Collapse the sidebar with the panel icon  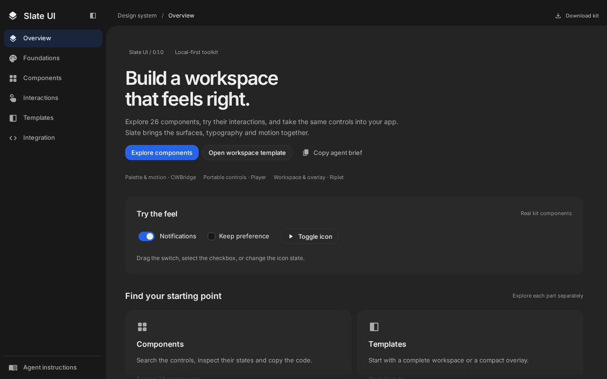[x=93, y=16]
